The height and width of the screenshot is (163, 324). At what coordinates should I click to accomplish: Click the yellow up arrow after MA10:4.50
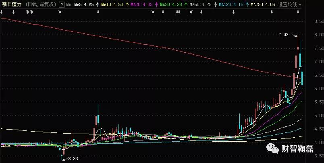coord(127,4)
